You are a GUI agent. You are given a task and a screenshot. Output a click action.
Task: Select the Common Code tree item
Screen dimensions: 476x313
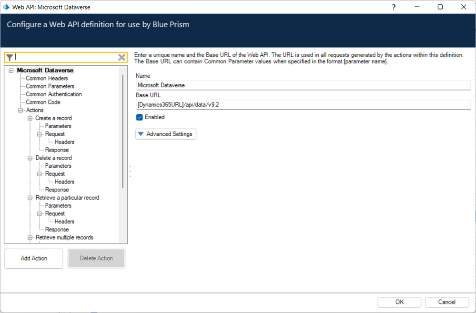click(x=43, y=102)
